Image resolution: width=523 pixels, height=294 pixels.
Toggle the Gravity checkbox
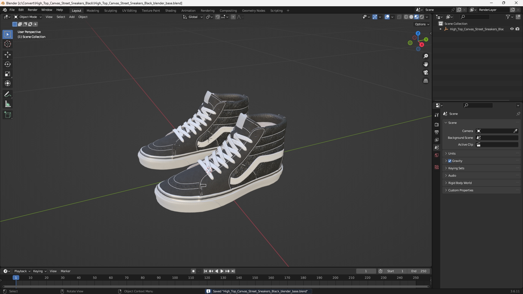[x=450, y=161]
